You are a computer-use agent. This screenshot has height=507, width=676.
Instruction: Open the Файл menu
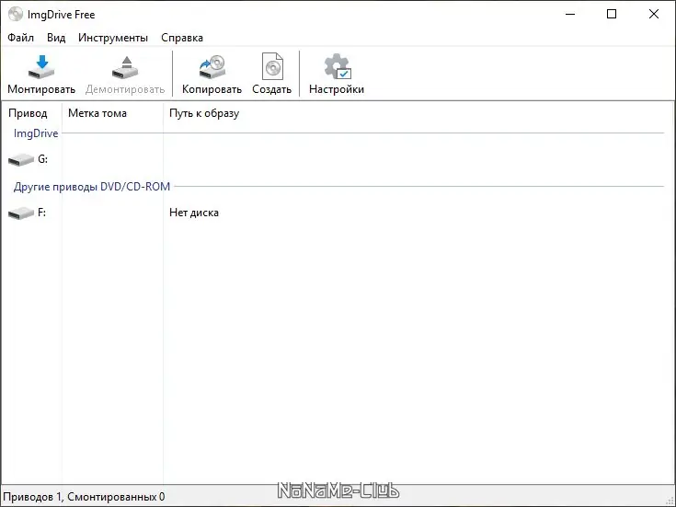(x=20, y=38)
